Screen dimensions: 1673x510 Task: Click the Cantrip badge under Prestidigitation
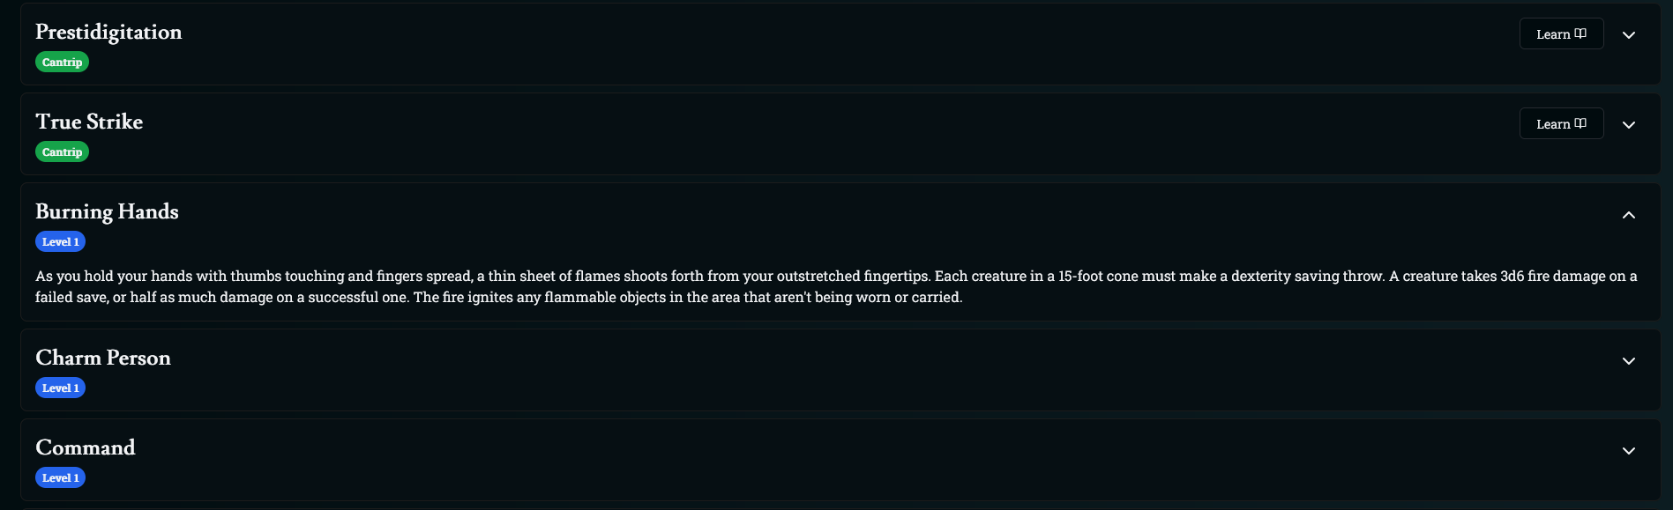(62, 62)
